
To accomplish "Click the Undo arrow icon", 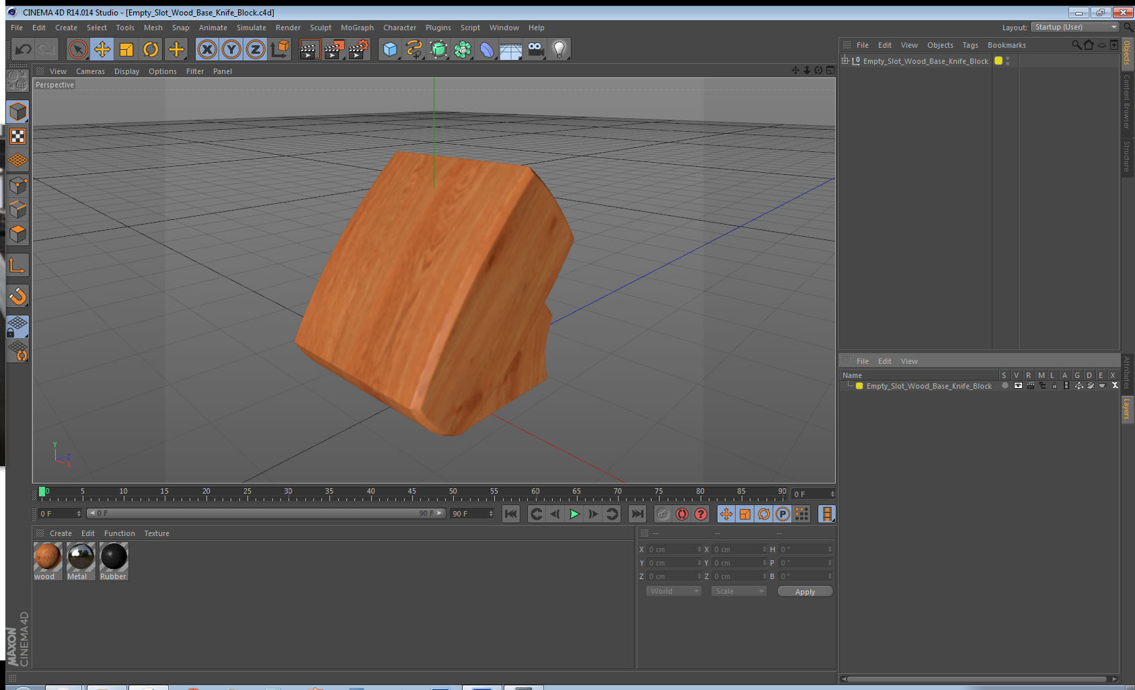I will point(24,49).
